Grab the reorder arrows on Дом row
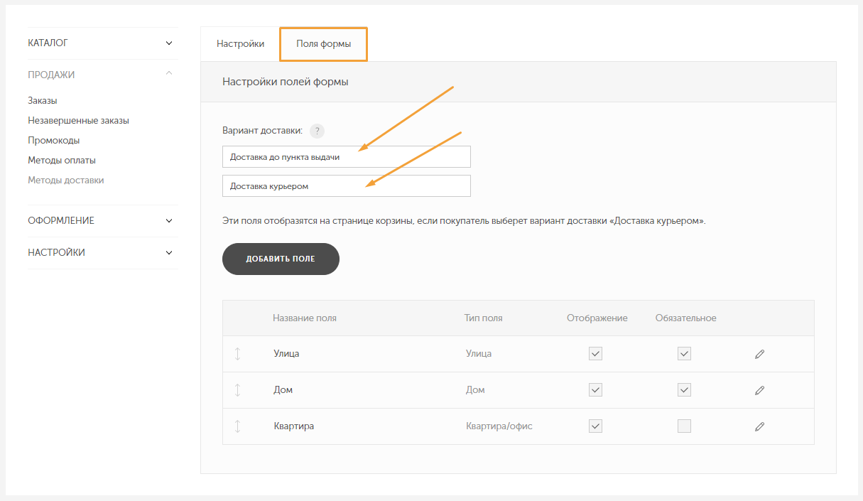863x501 pixels. [x=237, y=390]
